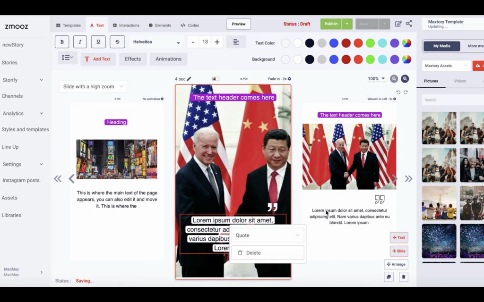The height and width of the screenshot is (302, 484).
Task: Toggle italic text formatting
Action: (80, 42)
